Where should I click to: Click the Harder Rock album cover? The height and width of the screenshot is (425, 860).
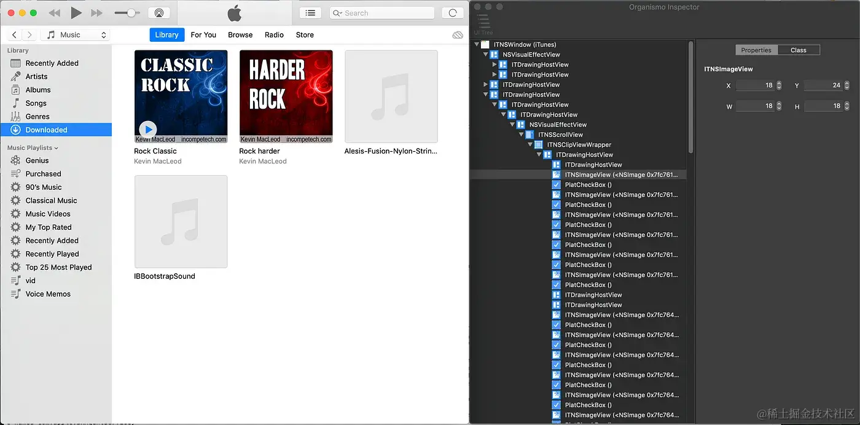click(286, 96)
